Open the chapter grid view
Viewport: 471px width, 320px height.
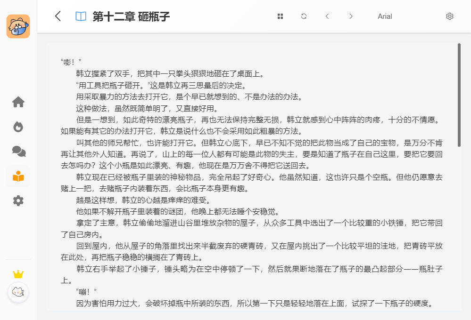click(281, 16)
